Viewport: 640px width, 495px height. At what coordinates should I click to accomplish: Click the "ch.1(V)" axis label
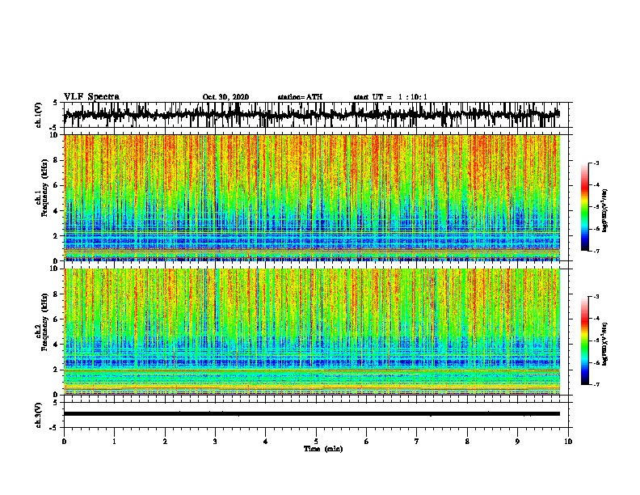38,115
